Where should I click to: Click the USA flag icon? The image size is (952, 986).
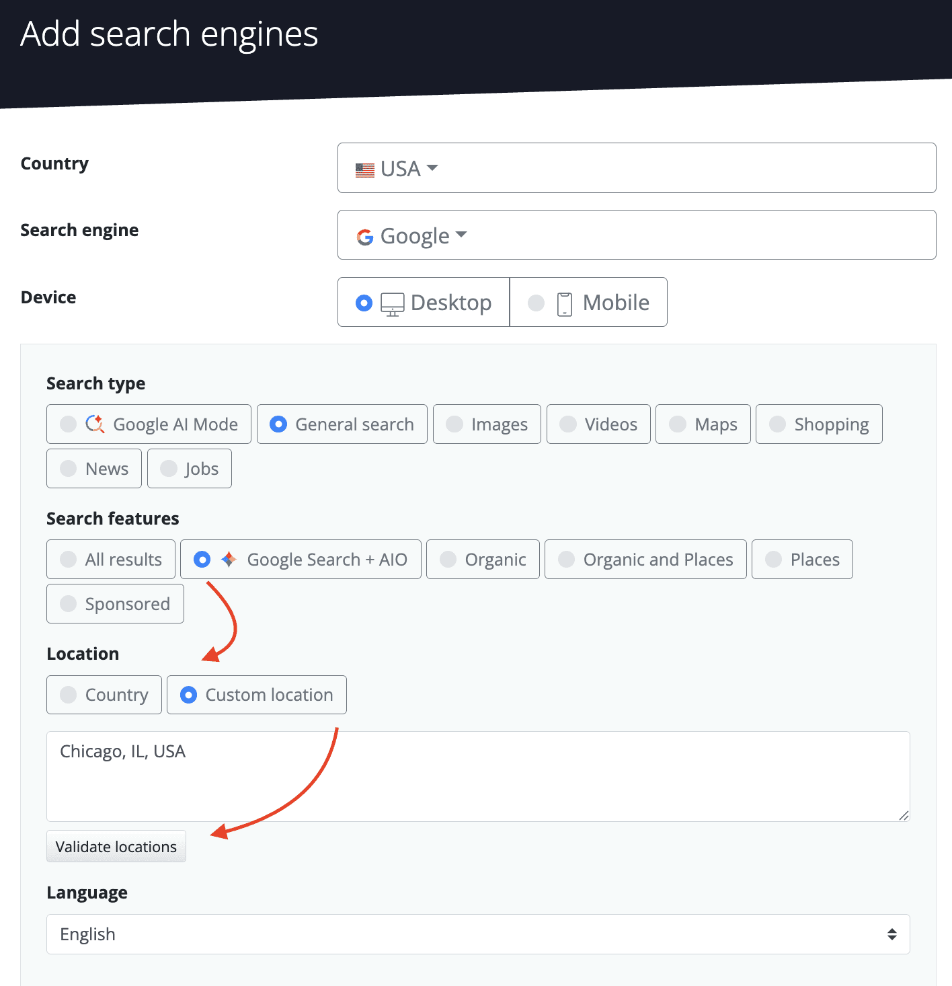365,169
